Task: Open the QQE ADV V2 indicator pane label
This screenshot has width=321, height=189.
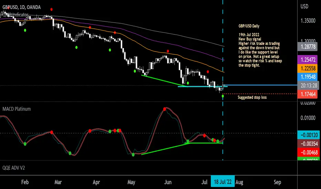Action: coord(13,168)
